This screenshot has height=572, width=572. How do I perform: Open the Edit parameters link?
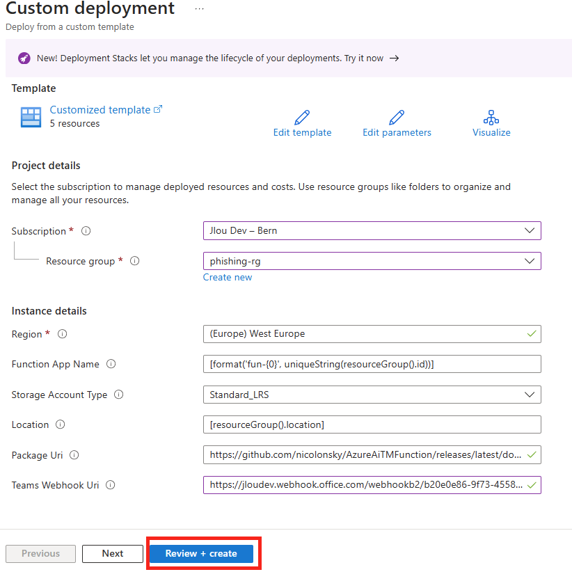(x=397, y=132)
